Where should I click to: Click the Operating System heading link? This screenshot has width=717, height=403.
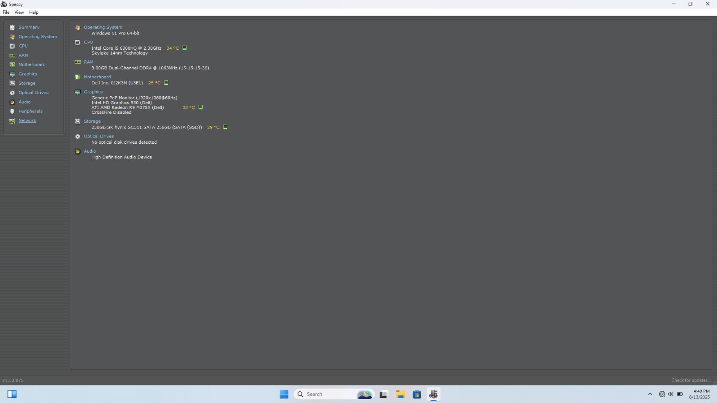coord(103,27)
